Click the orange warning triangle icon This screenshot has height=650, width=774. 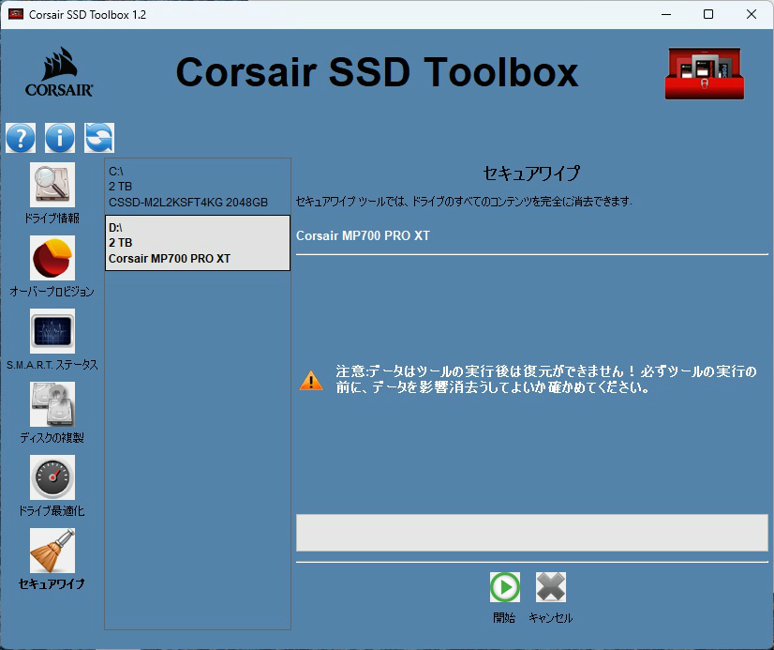point(311,380)
